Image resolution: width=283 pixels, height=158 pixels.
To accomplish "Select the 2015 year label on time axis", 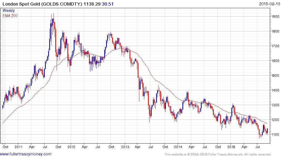I will (x=231, y=147).
